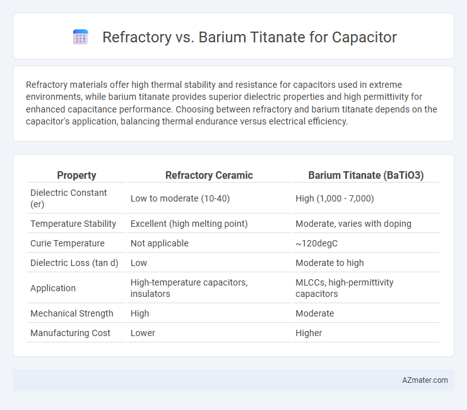Viewport: 467px width, 410px height.
Task: Click the 'High-temperature capacitors, insulators' cell
Action: tap(209, 288)
